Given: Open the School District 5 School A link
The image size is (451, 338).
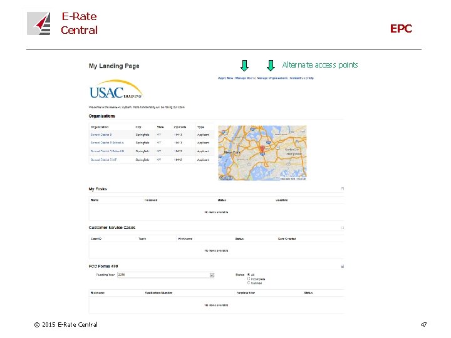Looking at the screenshot, I should tap(107, 143).
